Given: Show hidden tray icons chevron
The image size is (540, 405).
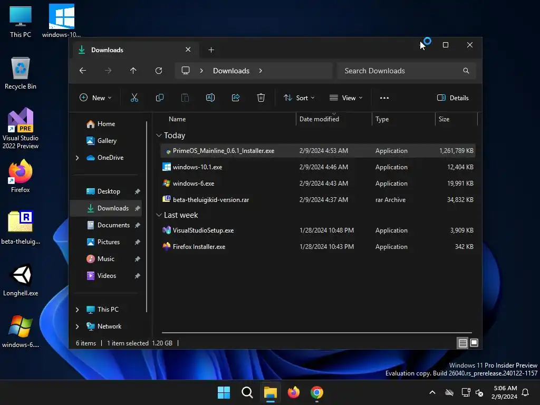Looking at the screenshot, I should (x=432, y=392).
